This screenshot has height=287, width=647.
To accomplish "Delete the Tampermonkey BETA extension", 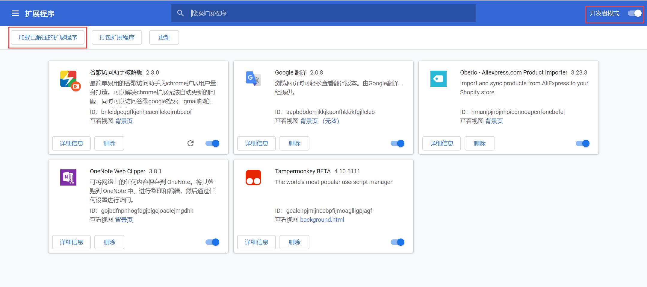I will point(294,242).
